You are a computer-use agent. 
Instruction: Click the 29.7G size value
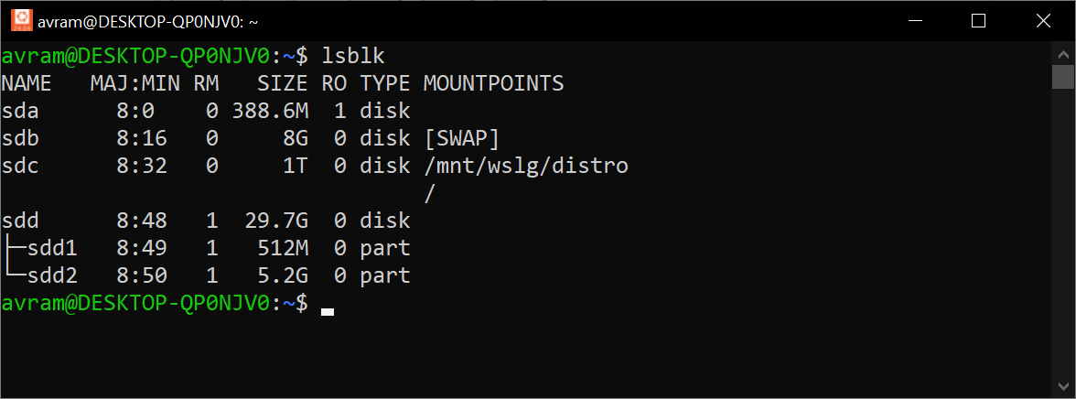pyautogui.click(x=276, y=221)
